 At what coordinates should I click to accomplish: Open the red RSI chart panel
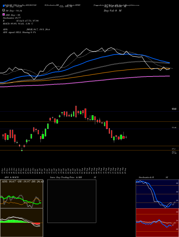point(157,223)
